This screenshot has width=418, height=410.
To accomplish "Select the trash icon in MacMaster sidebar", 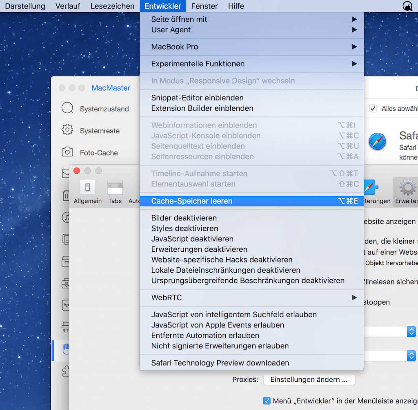I will (x=66, y=195).
